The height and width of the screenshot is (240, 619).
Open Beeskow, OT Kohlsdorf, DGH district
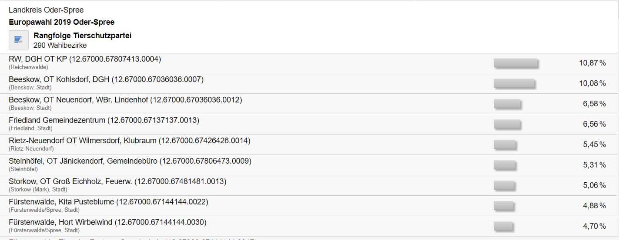(x=106, y=80)
